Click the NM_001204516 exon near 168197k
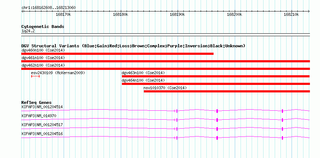 (x=217, y=138)
